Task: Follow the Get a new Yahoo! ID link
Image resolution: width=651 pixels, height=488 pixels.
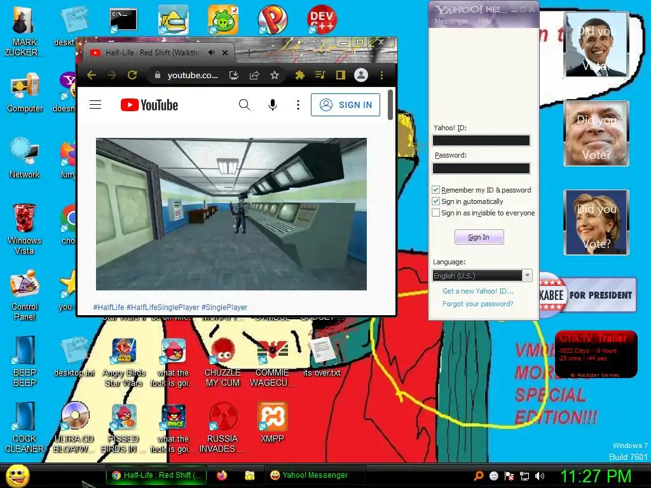Action: (478, 291)
